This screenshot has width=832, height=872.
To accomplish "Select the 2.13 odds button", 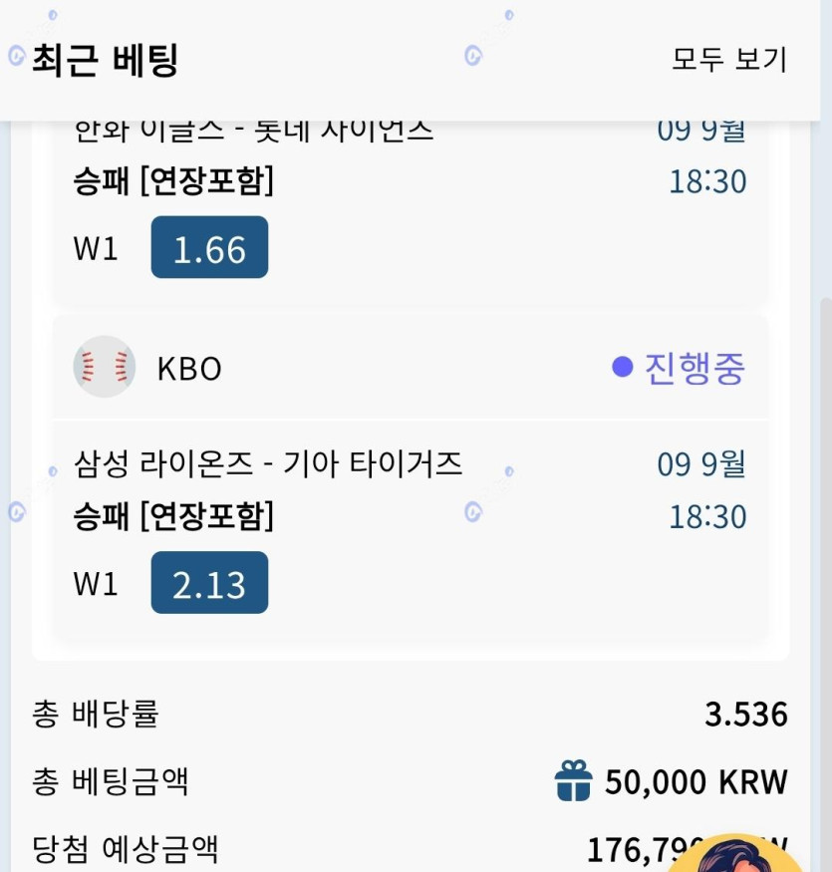I will (x=209, y=583).
